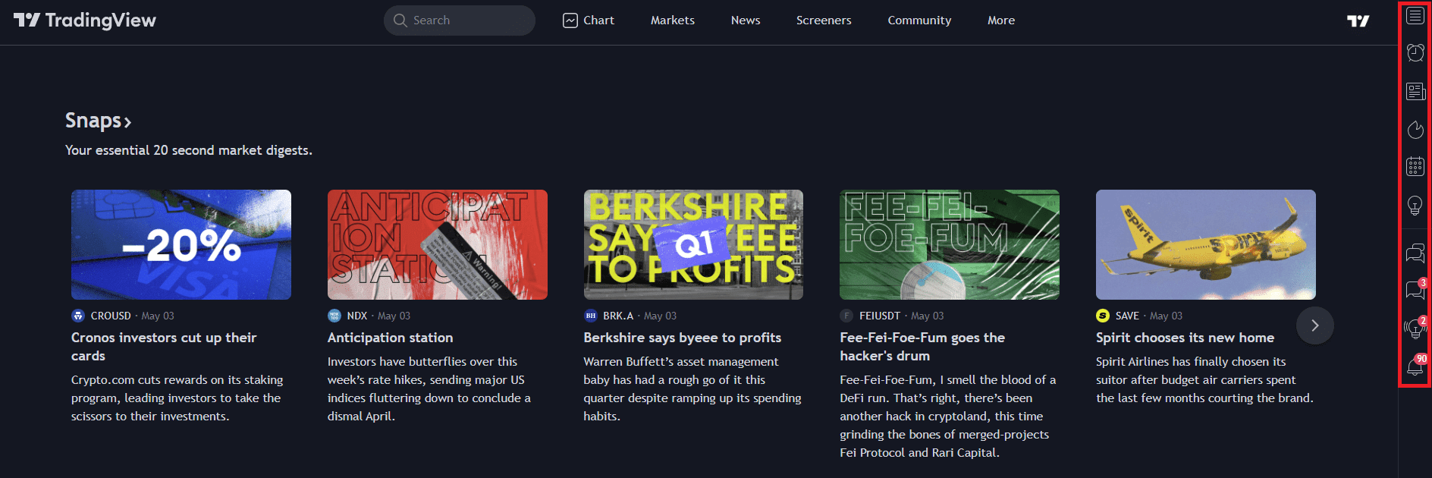The height and width of the screenshot is (478, 1432).
Task: Open the news panel icon in sidebar
Action: (1415, 91)
